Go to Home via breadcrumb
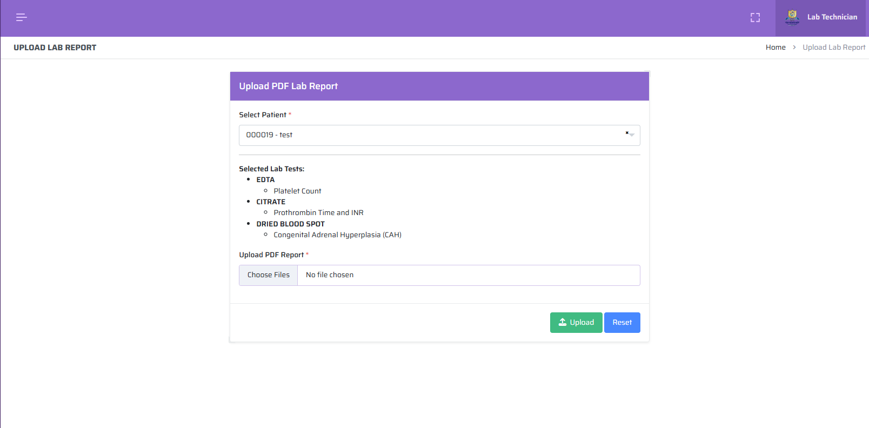The image size is (869, 428). pos(775,48)
